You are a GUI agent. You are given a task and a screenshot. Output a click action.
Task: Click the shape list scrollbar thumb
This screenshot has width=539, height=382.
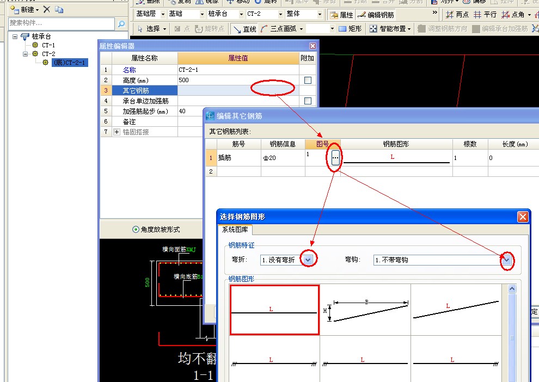(512, 338)
